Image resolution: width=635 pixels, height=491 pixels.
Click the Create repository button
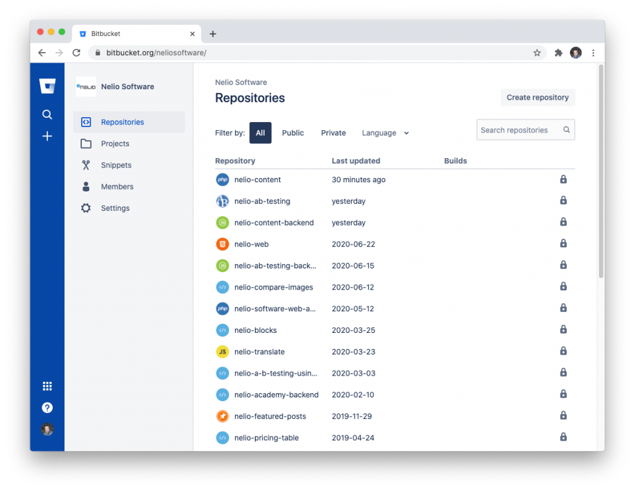point(537,97)
